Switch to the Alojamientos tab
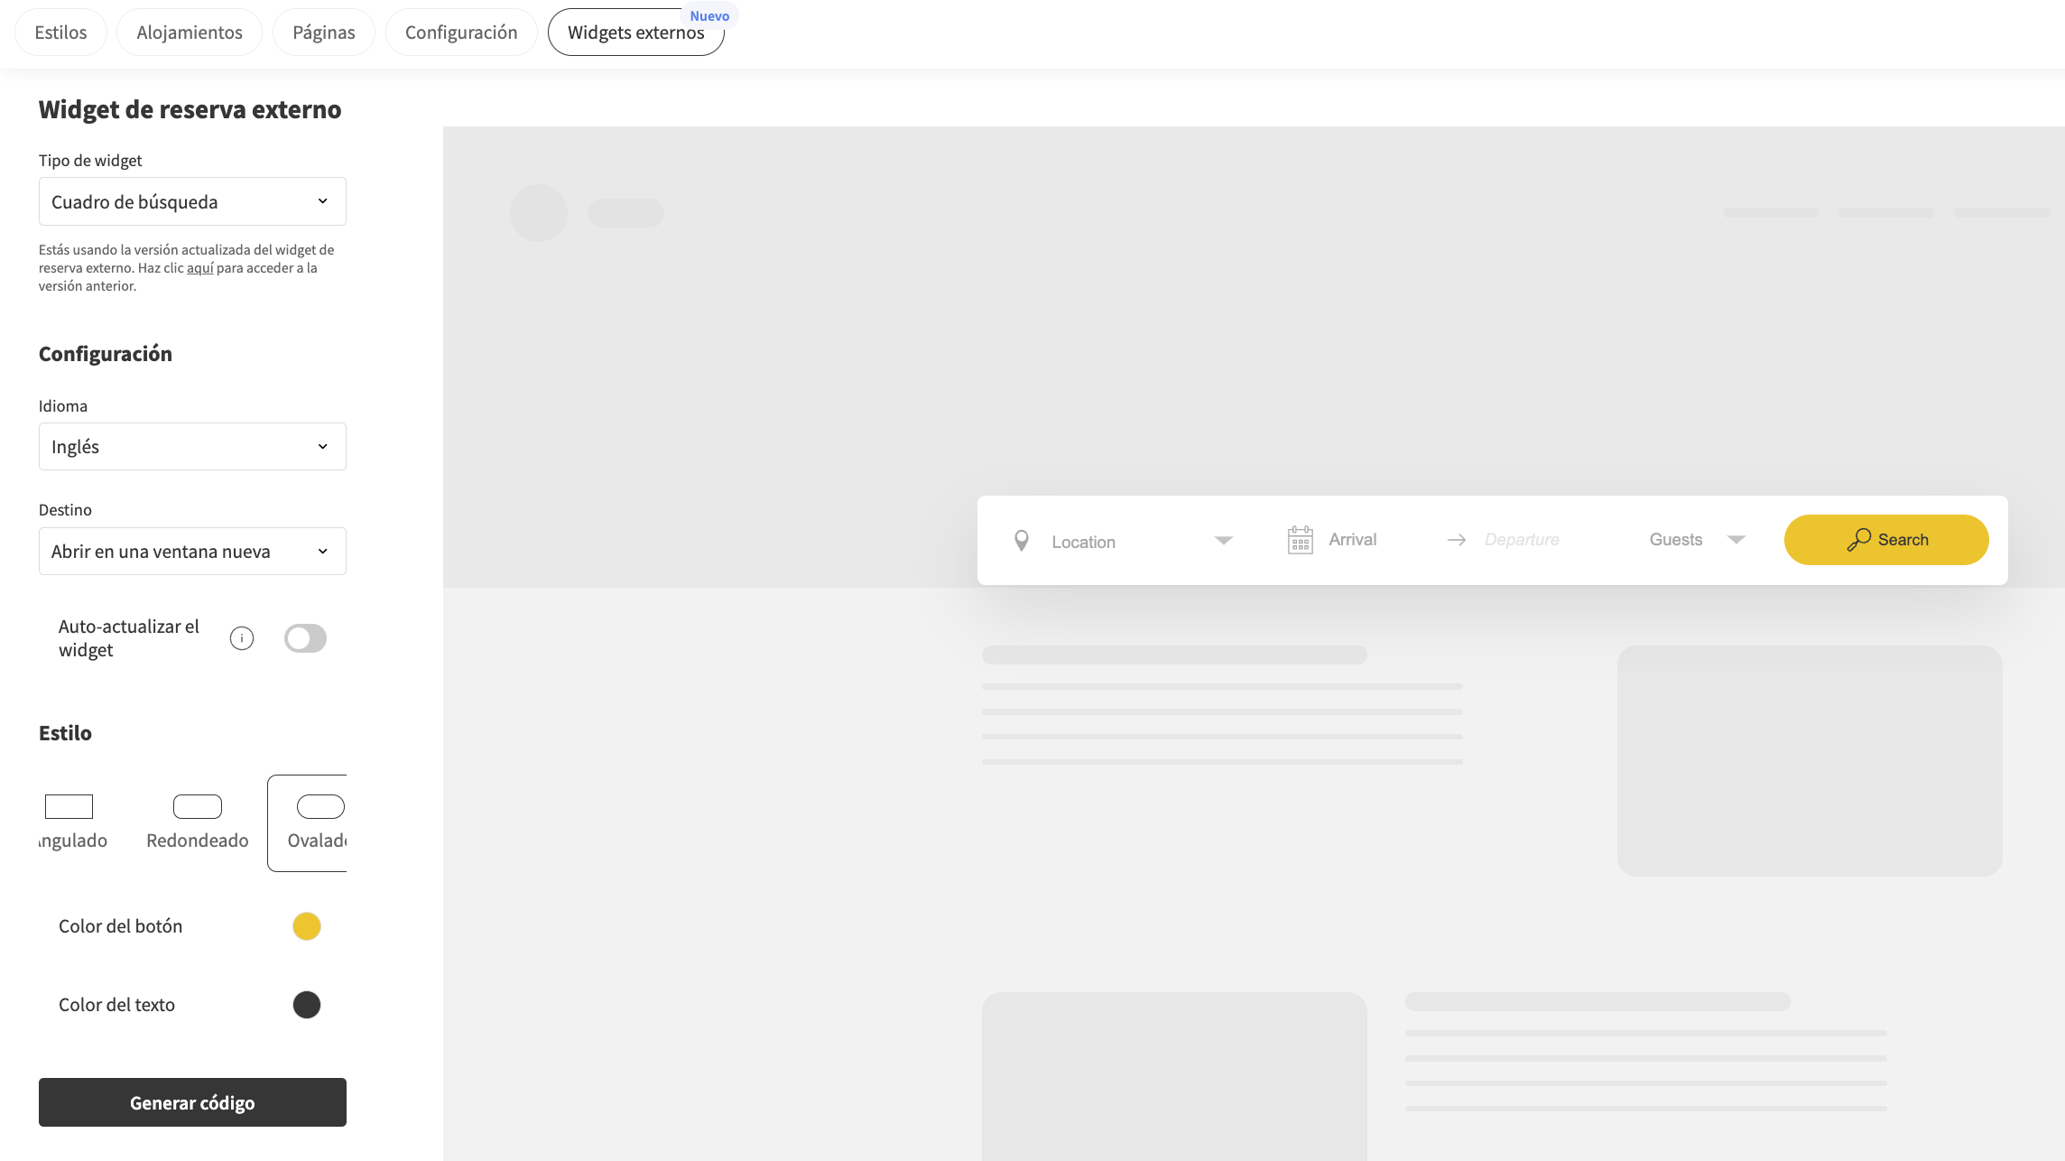Screen dimensions: 2065x1161 click(x=190, y=33)
